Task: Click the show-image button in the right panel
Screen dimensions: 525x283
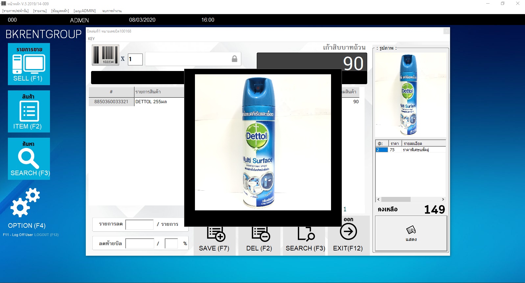Action: [411, 234]
